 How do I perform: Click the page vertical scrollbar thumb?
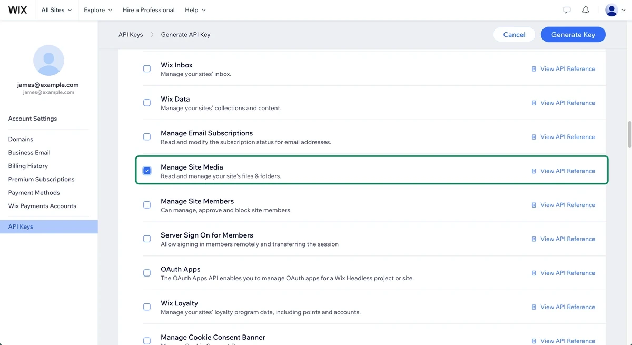click(629, 134)
